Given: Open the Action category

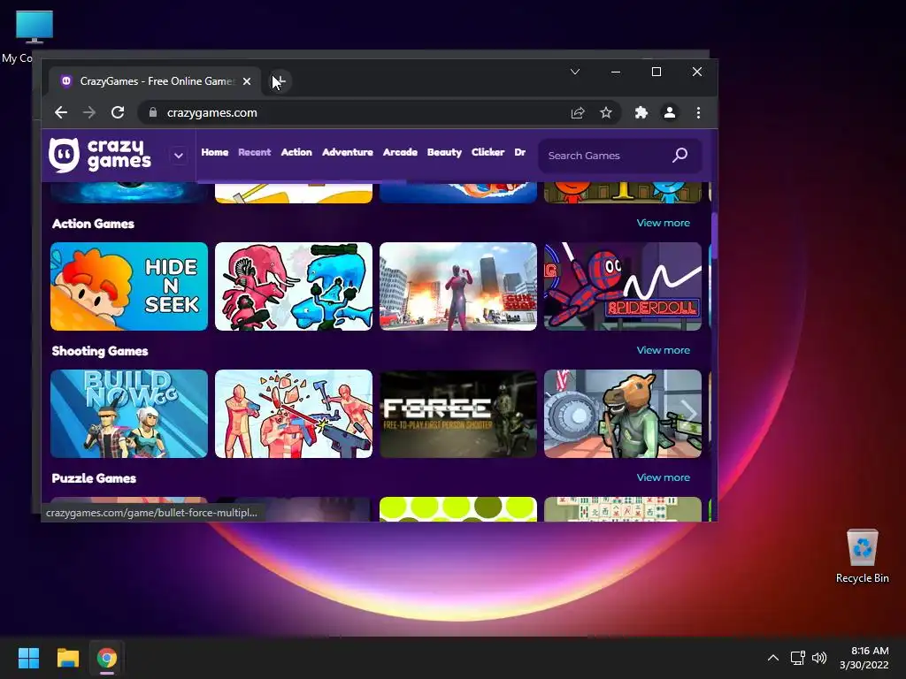Looking at the screenshot, I should pyautogui.click(x=296, y=152).
